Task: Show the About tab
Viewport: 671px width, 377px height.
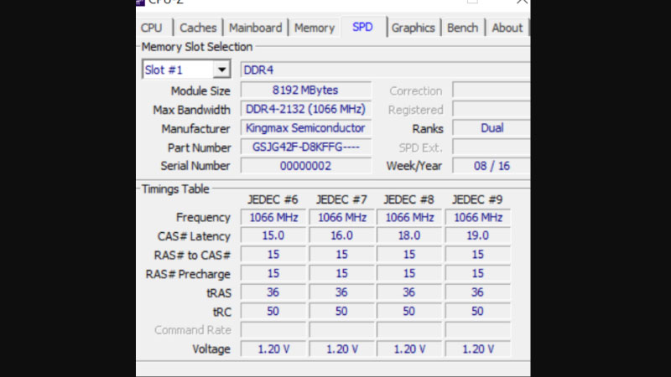Action: pos(507,28)
